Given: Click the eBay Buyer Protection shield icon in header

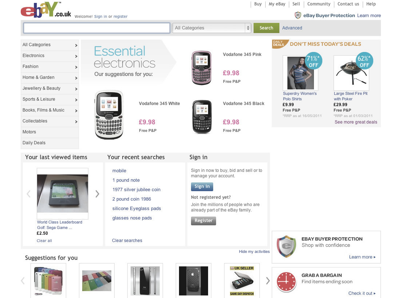Looking at the screenshot, I should [x=298, y=15].
